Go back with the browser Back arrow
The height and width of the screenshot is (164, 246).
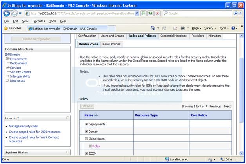7,13
